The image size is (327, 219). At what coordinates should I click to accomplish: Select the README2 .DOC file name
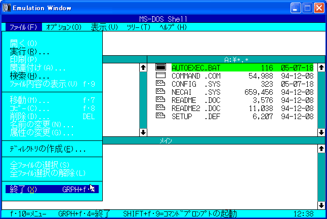tap(196, 108)
